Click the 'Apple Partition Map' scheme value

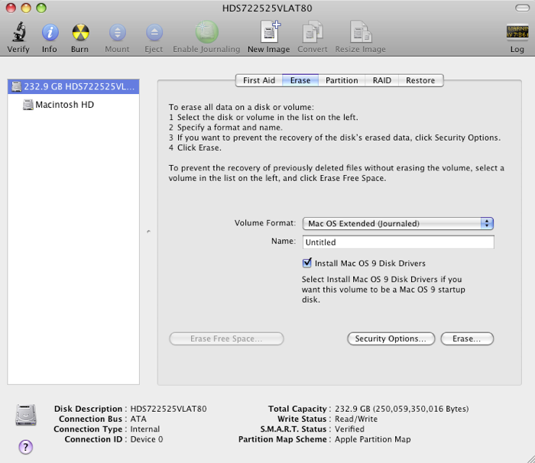click(373, 439)
